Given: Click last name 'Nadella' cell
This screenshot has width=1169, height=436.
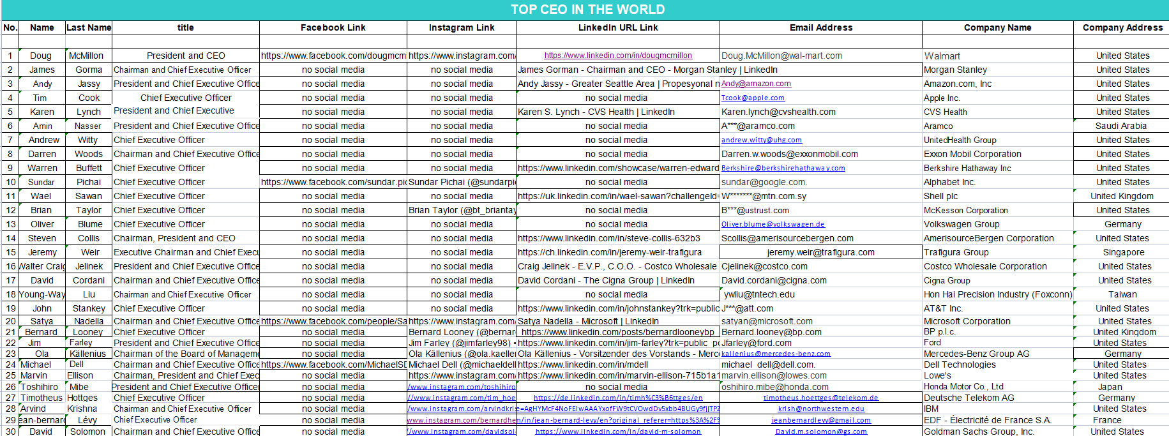Looking at the screenshot, I should [89, 321].
